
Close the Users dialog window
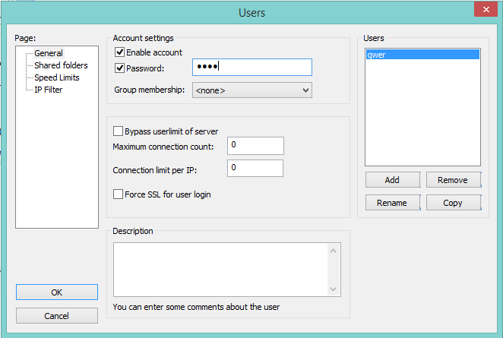click(x=486, y=9)
